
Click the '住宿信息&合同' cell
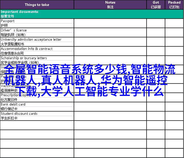pos(37,54)
